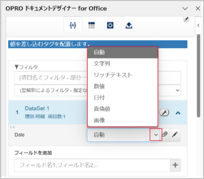The width and height of the screenshot is (204, 179).
Task: Select 自動 in the type list
Action: (x=122, y=52)
